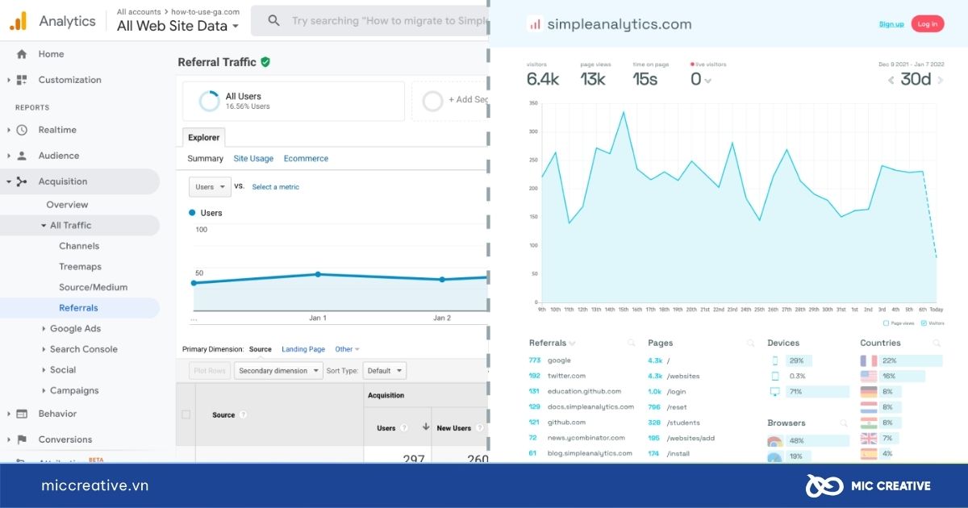The width and height of the screenshot is (968, 508).
Task: Click the sort arrow in Users column
Action: click(x=426, y=427)
